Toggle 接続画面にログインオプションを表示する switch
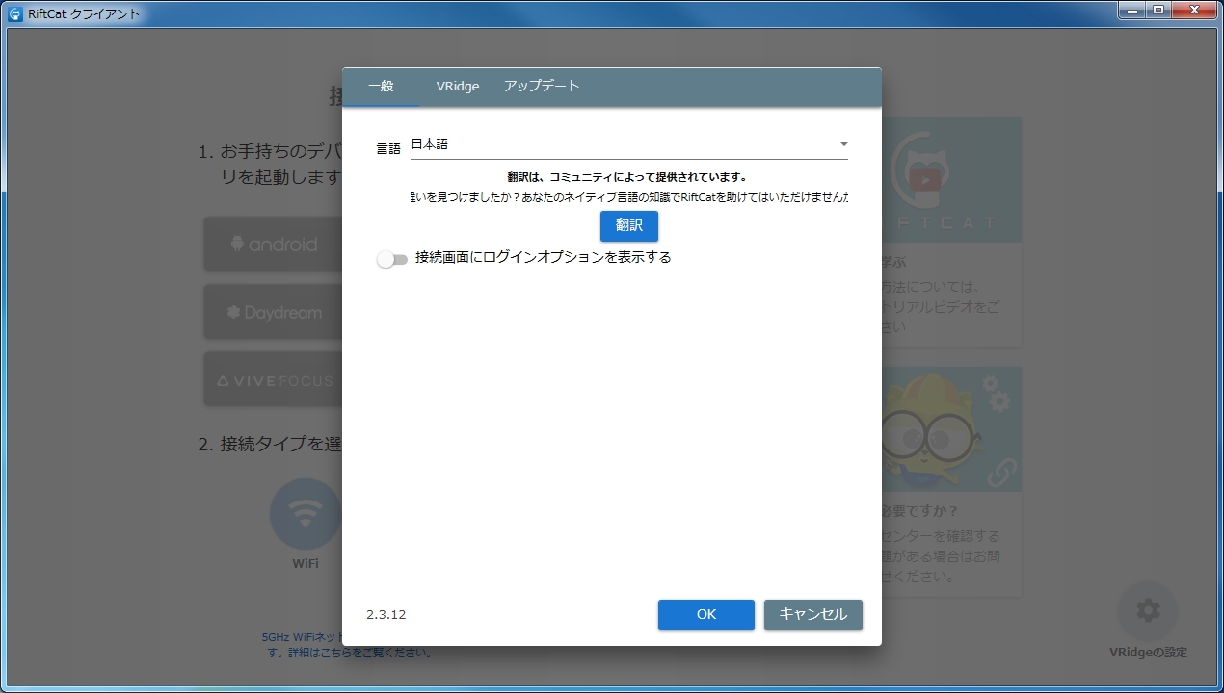 392,259
